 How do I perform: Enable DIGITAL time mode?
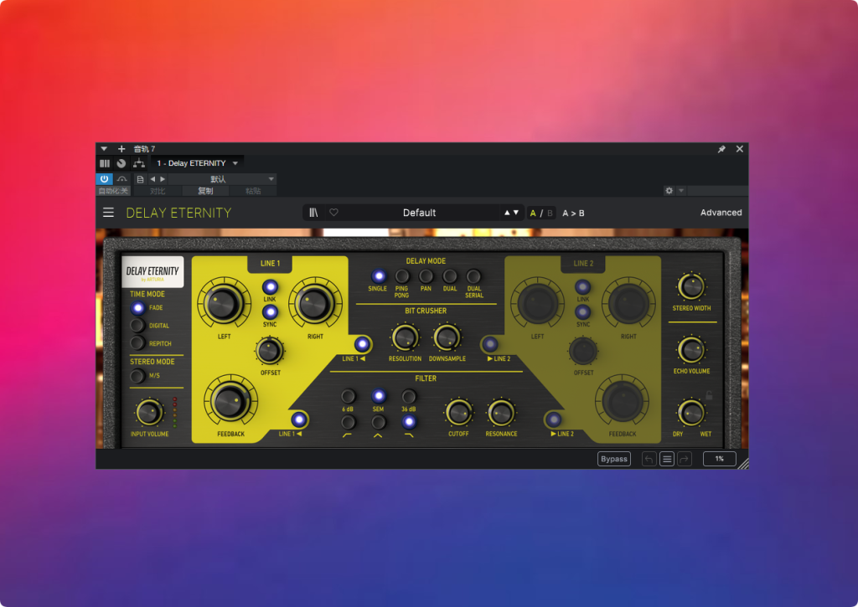pyautogui.click(x=137, y=326)
